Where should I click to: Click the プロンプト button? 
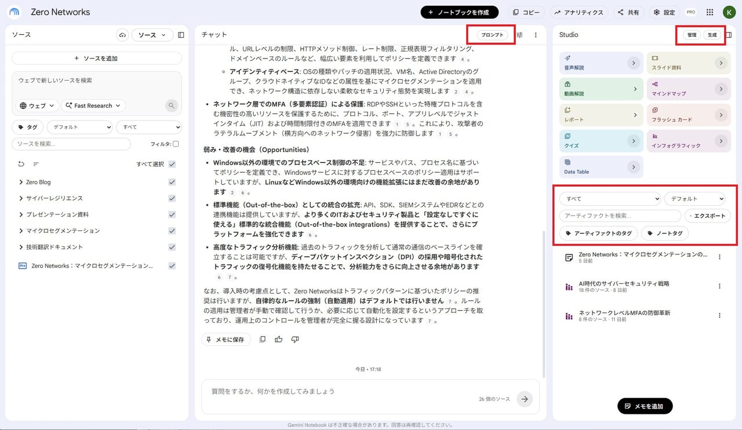493,35
